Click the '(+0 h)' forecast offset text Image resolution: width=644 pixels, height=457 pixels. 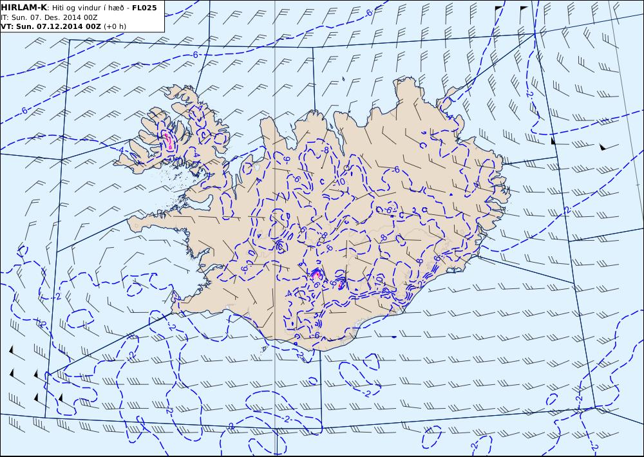point(115,26)
